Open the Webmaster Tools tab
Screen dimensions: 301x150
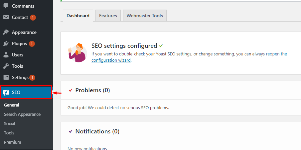(x=145, y=16)
